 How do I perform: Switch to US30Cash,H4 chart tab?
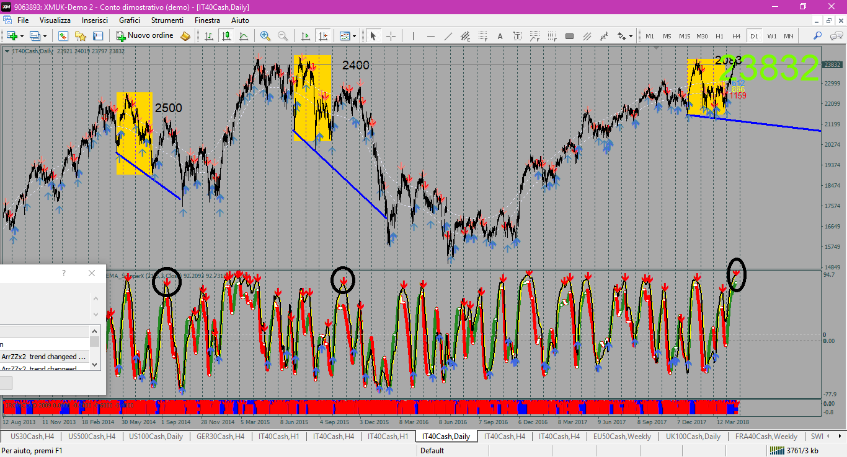32,437
